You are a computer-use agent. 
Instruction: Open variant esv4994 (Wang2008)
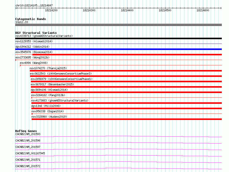34,63
